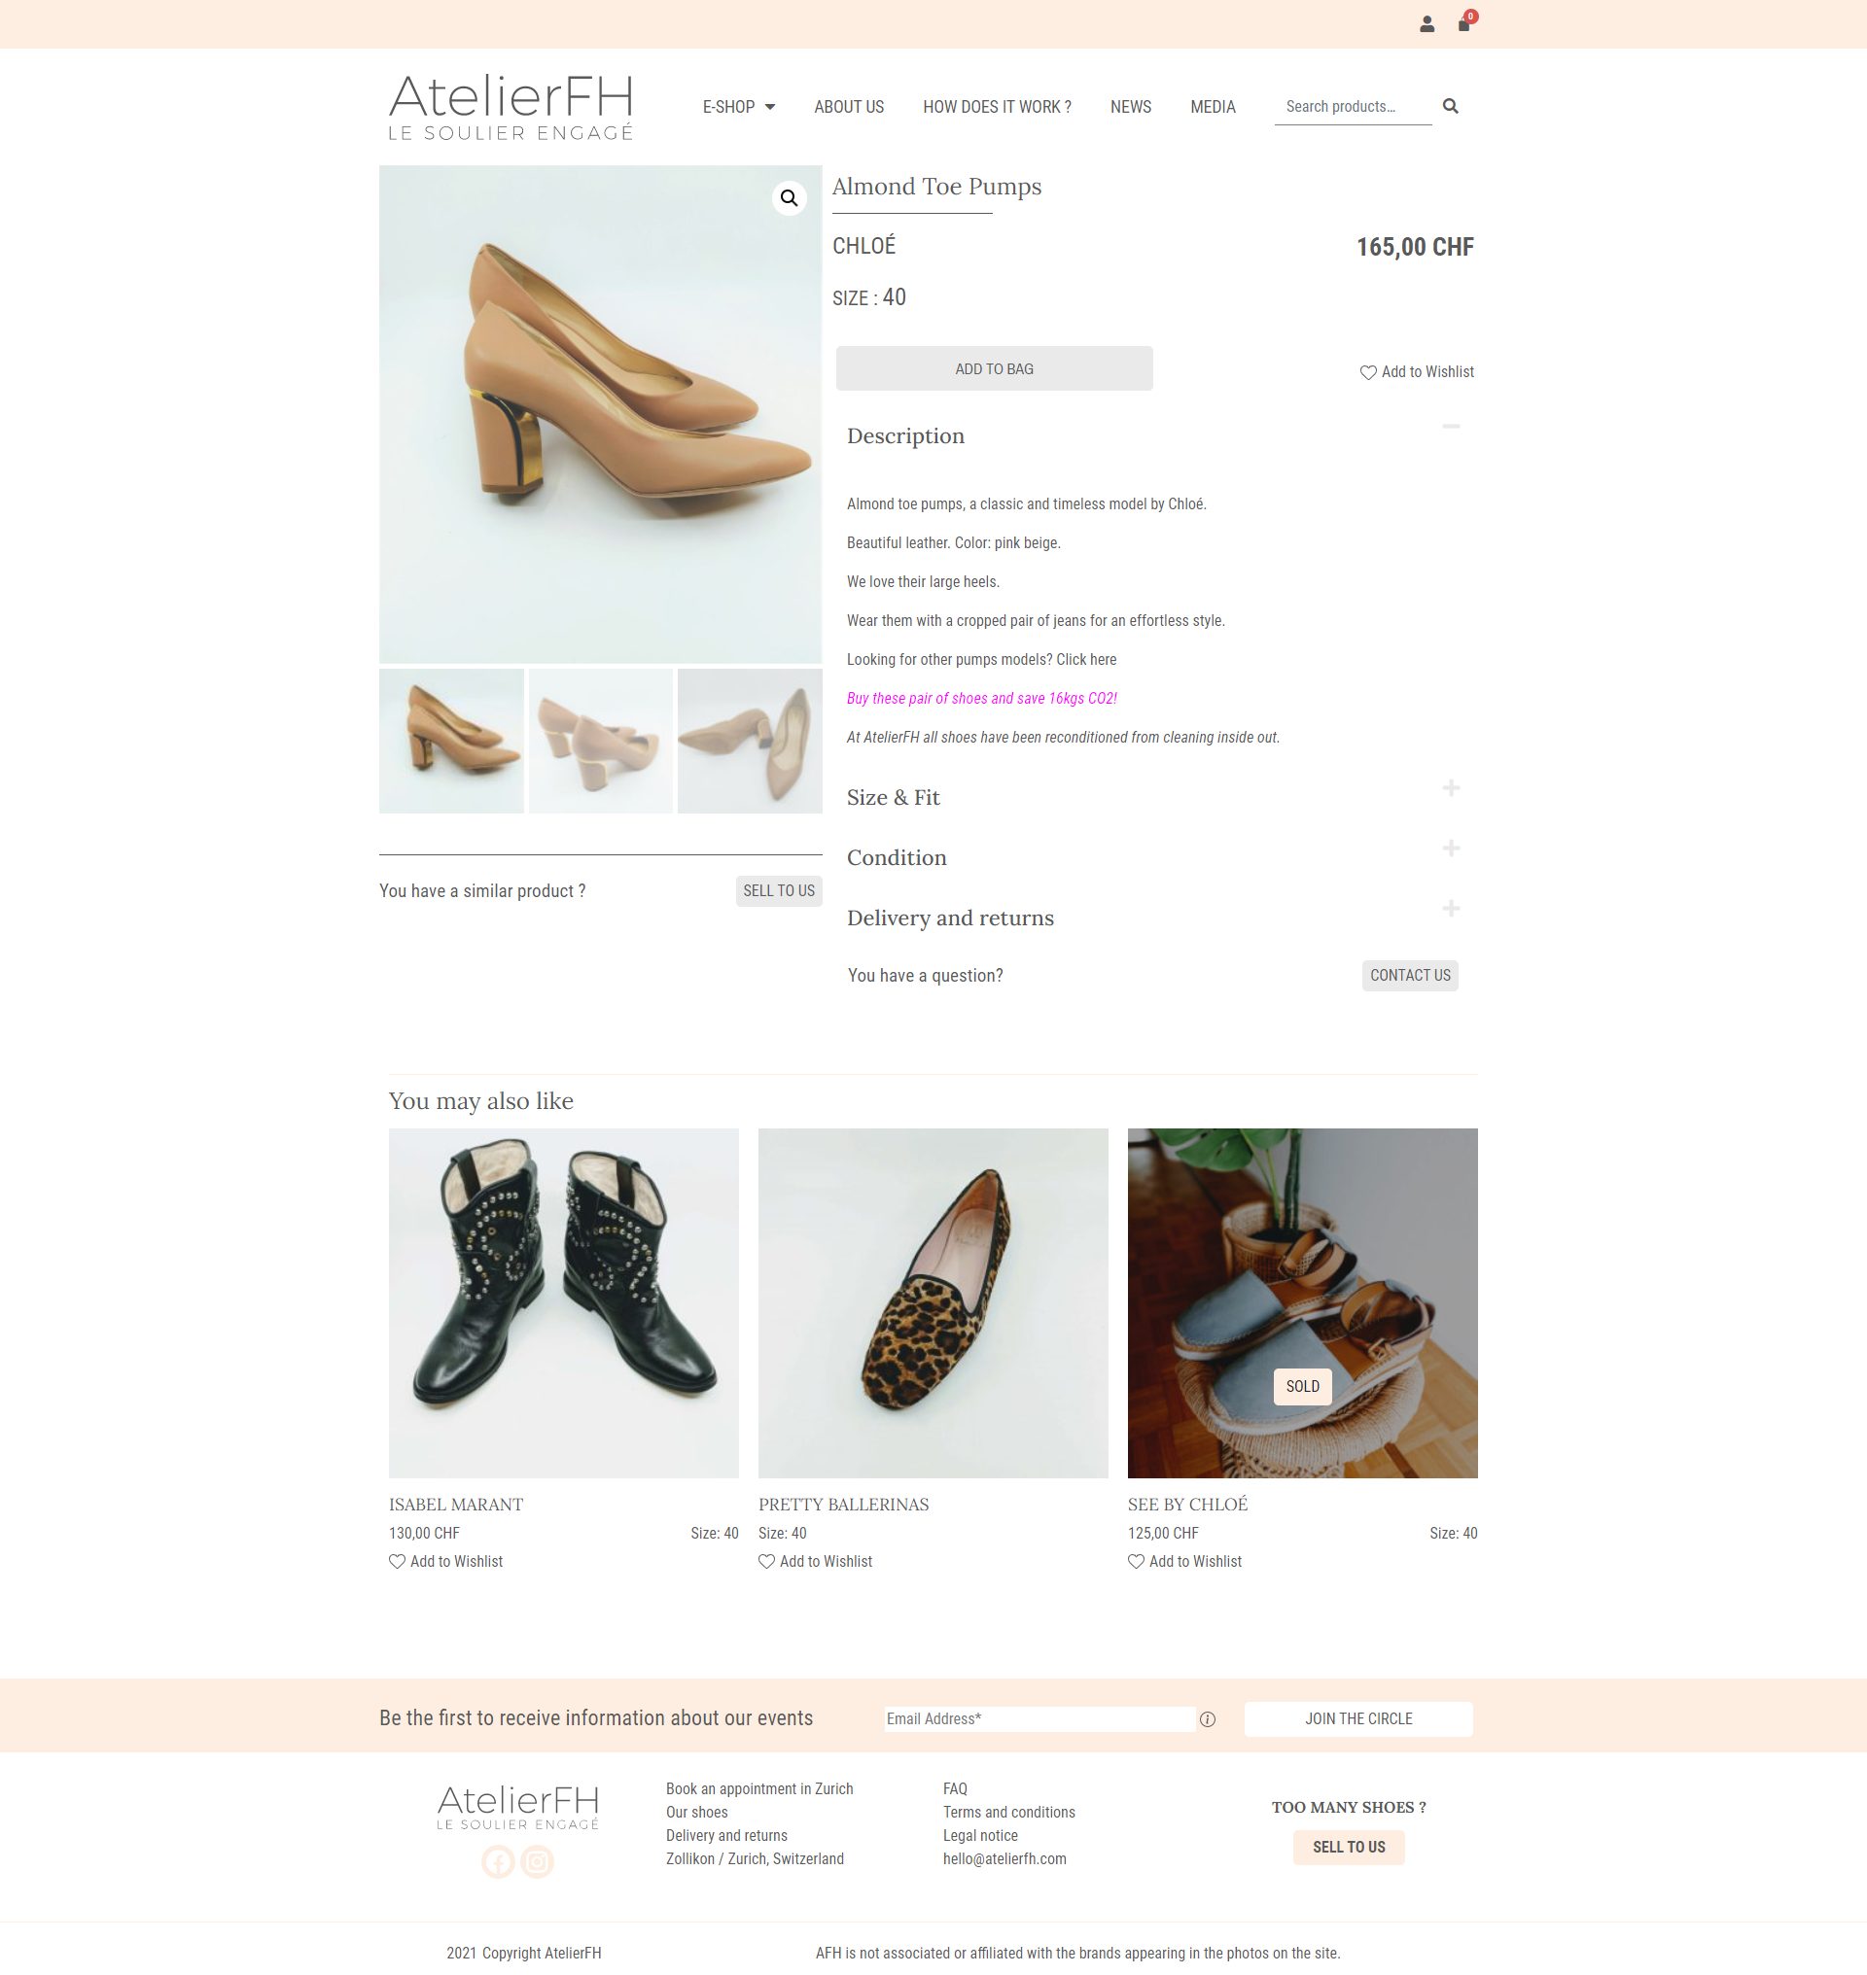Click the email field info icon
The width and height of the screenshot is (1867, 1975).
pos(1207,1718)
